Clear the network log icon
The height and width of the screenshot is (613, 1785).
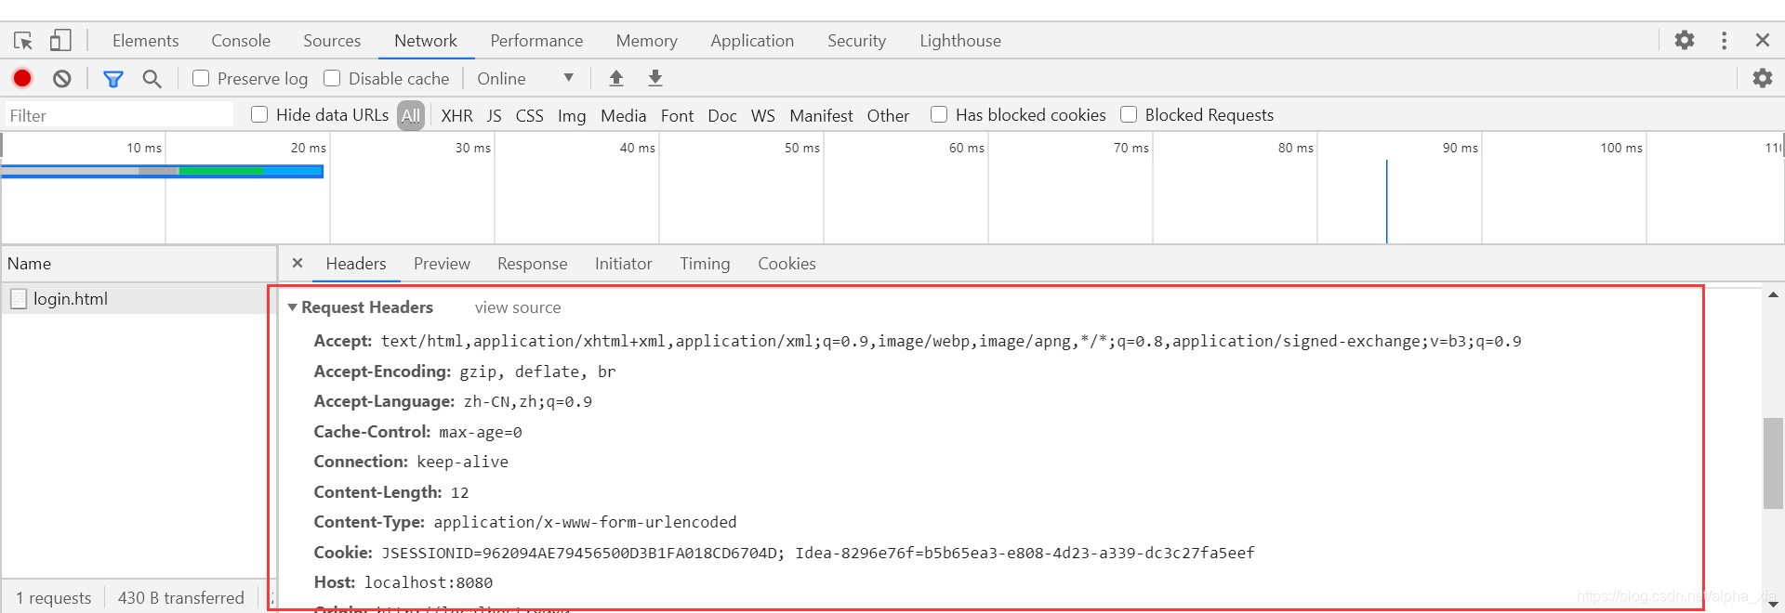[62, 79]
